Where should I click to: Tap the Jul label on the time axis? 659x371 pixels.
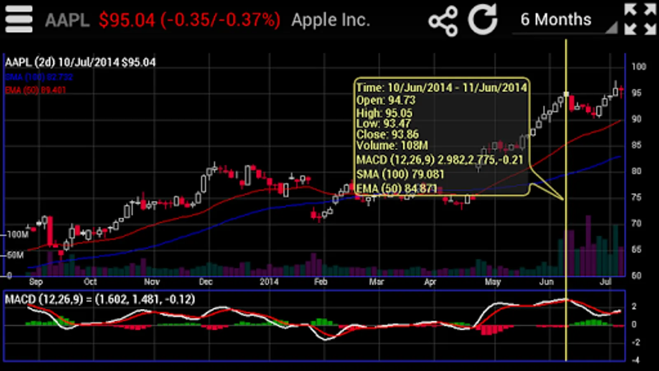tap(605, 282)
